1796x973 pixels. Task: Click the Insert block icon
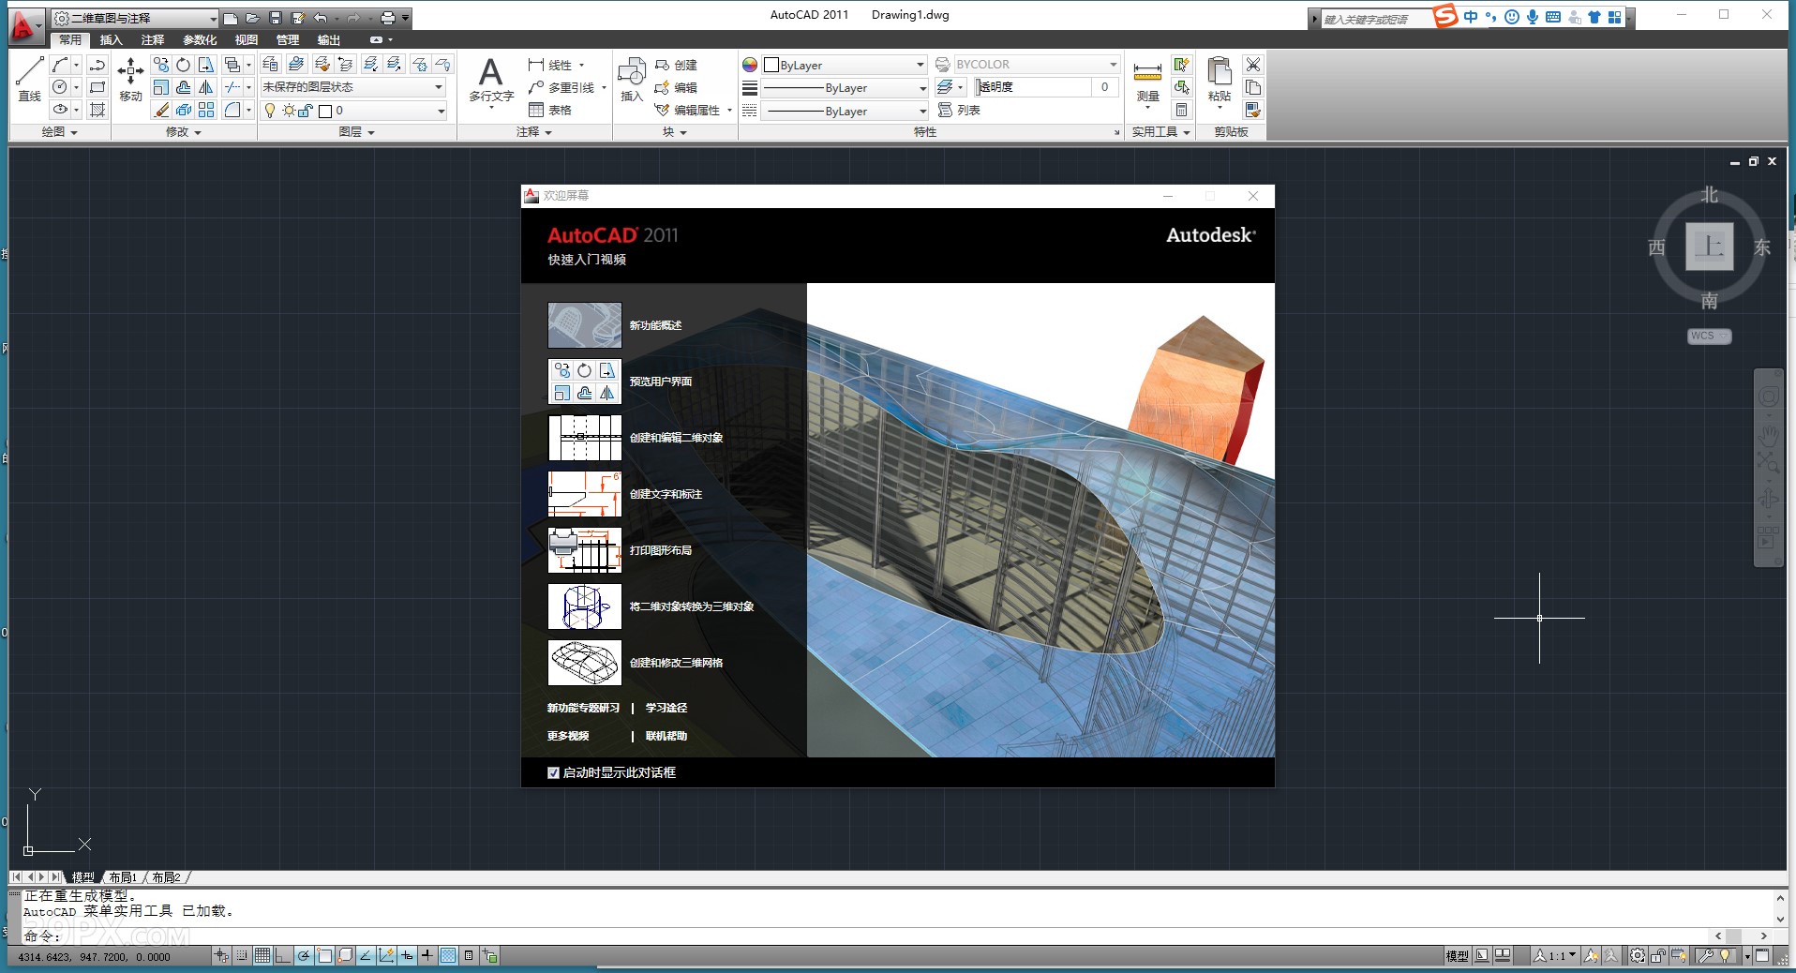630,75
